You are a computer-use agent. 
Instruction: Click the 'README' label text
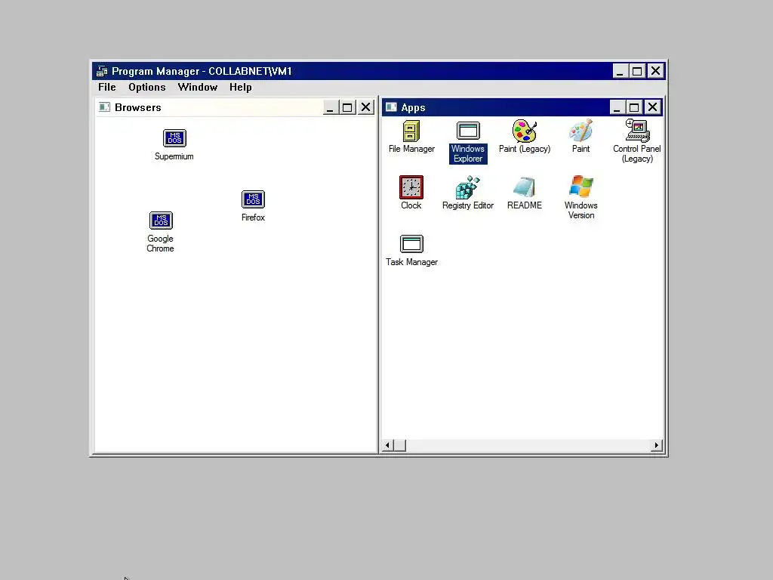525,205
